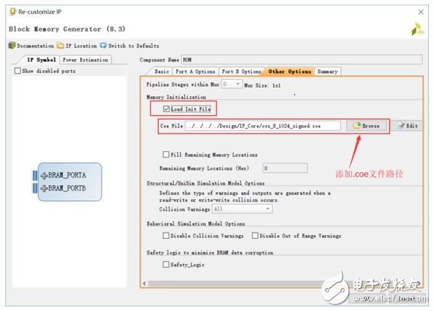Click the IP Location folder icon
This screenshot has height=311, width=435.
61,45
